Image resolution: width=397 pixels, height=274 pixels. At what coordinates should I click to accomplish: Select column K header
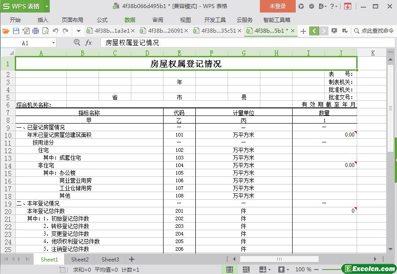[373, 53]
